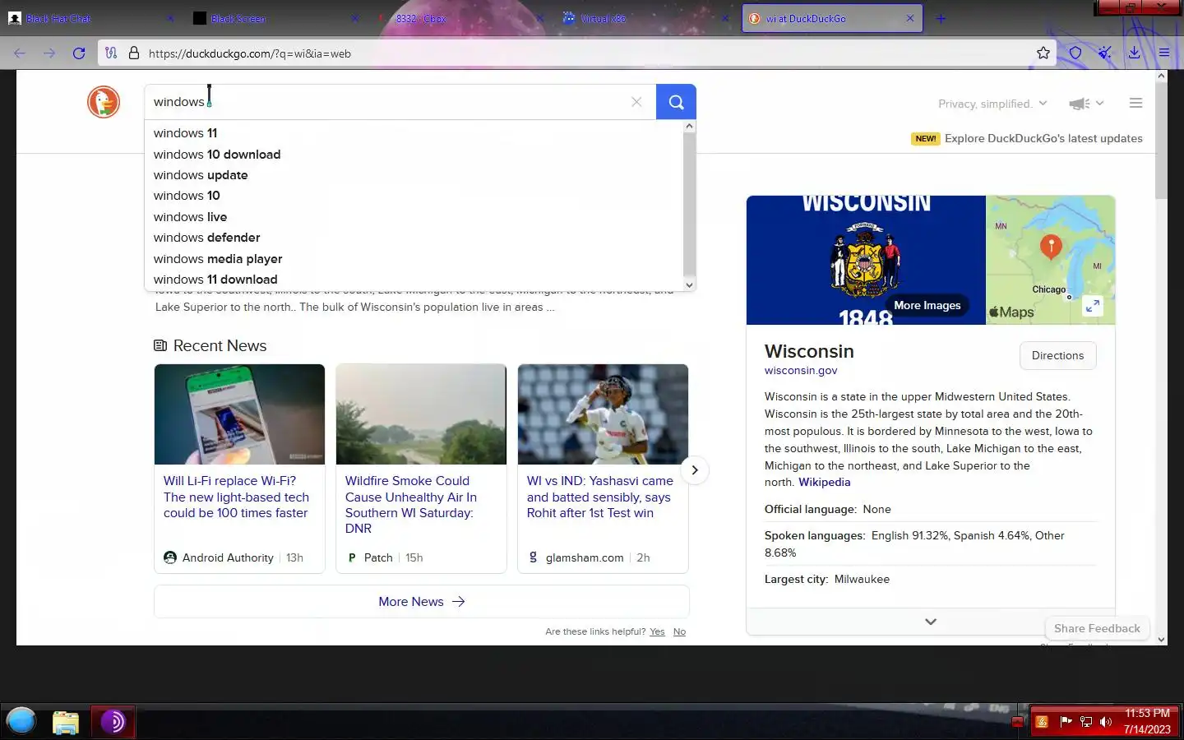The height and width of the screenshot is (740, 1184).
Task: Click the Tor Browser taskbar icon
Action: click(113, 722)
